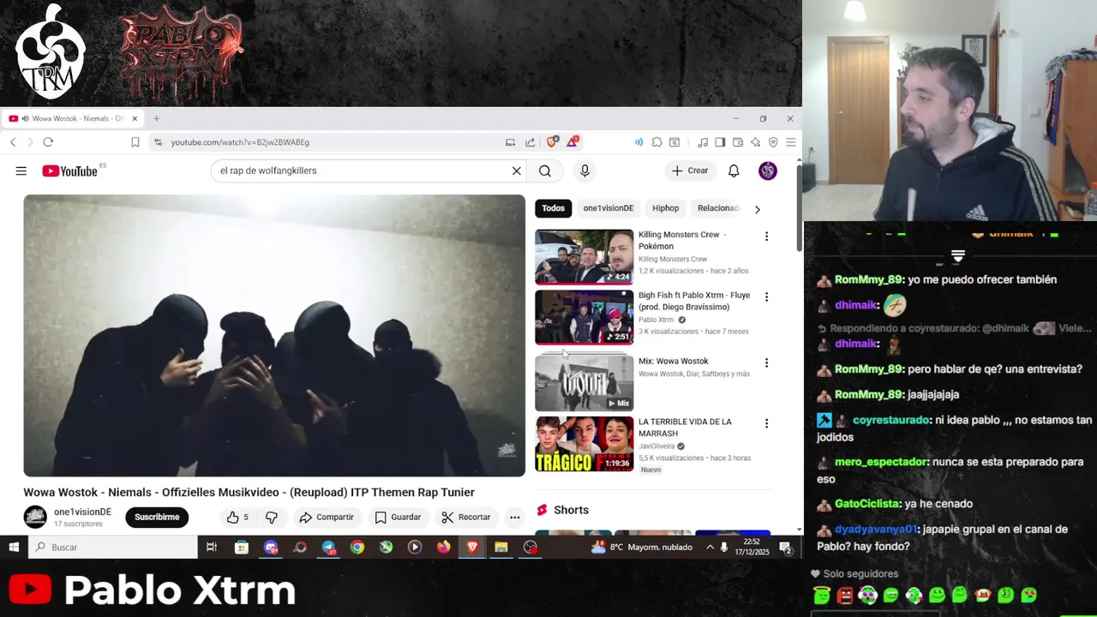Open the one1visionDE channel name link
Image resolution: width=1097 pixels, height=617 pixels.
[82, 512]
